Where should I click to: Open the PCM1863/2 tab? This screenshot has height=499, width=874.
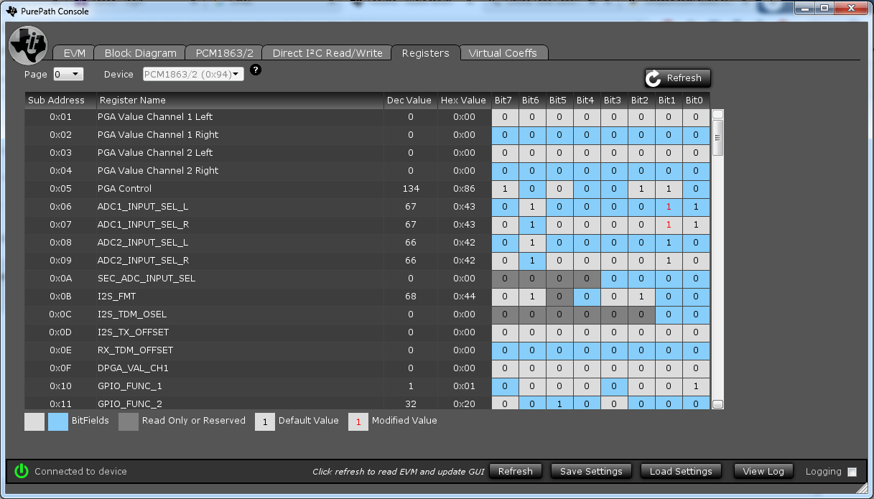click(224, 53)
